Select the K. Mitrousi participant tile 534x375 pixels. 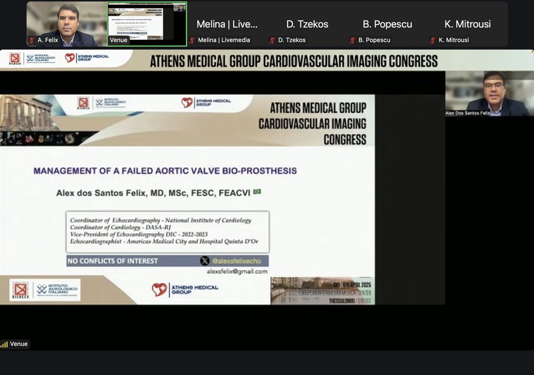click(467, 24)
